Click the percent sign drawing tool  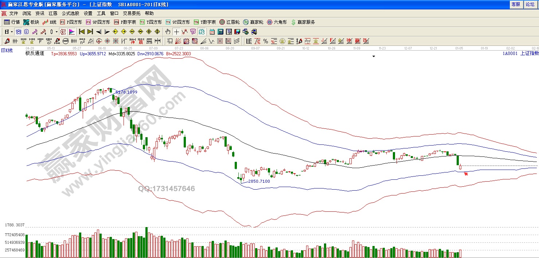point(266,41)
